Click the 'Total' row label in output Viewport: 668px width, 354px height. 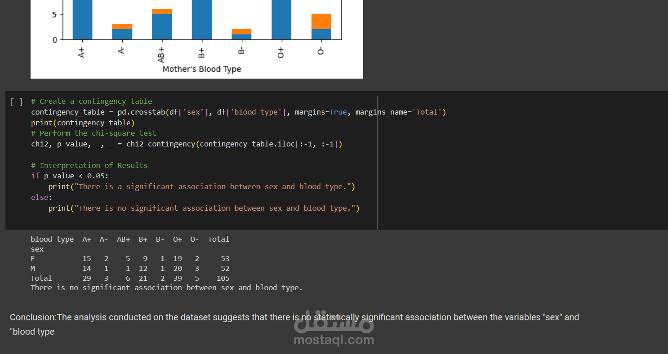pos(41,279)
